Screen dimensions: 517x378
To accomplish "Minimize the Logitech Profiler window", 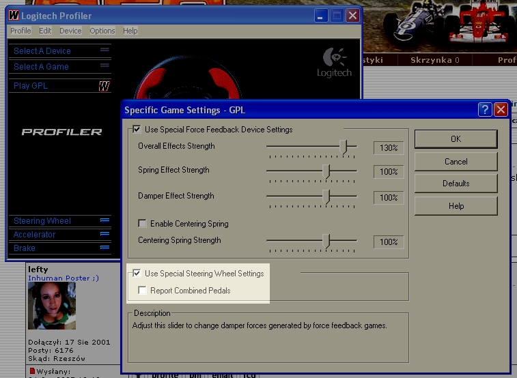I will pyautogui.click(x=320, y=16).
